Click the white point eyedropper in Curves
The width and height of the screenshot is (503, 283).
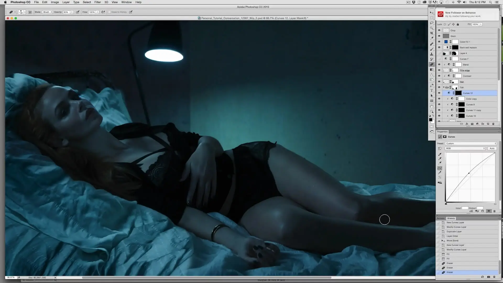pyautogui.click(x=440, y=163)
